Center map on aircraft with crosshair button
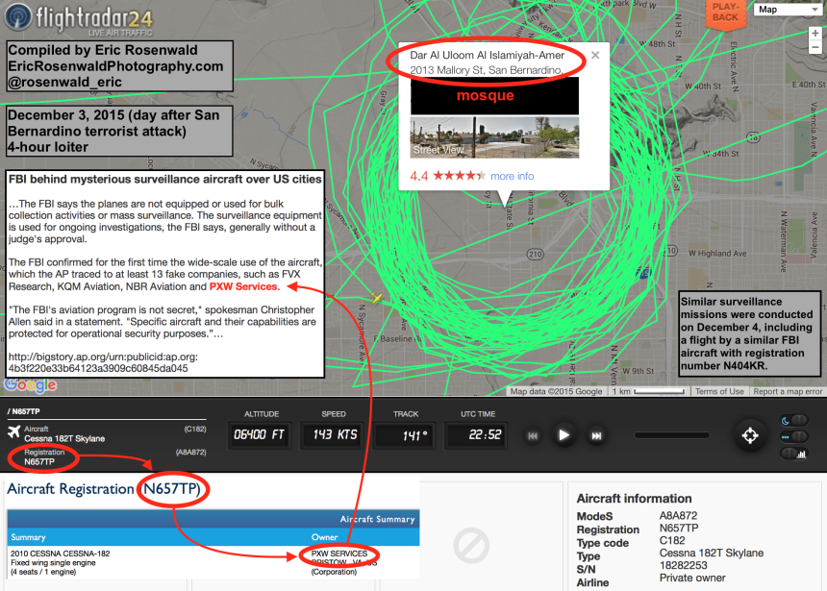Screen dimensions: 827x591 tap(750, 435)
